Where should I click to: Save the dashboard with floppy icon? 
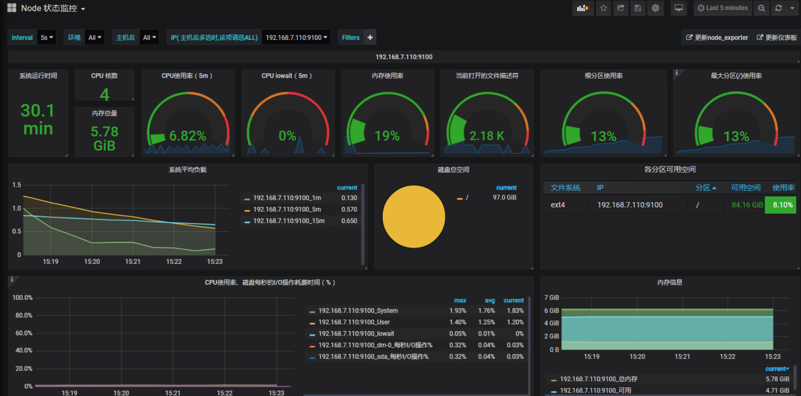click(638, 8)
